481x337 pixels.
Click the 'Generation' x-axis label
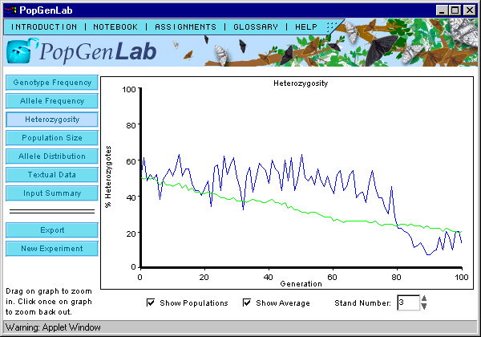click(x=301, y=284)
